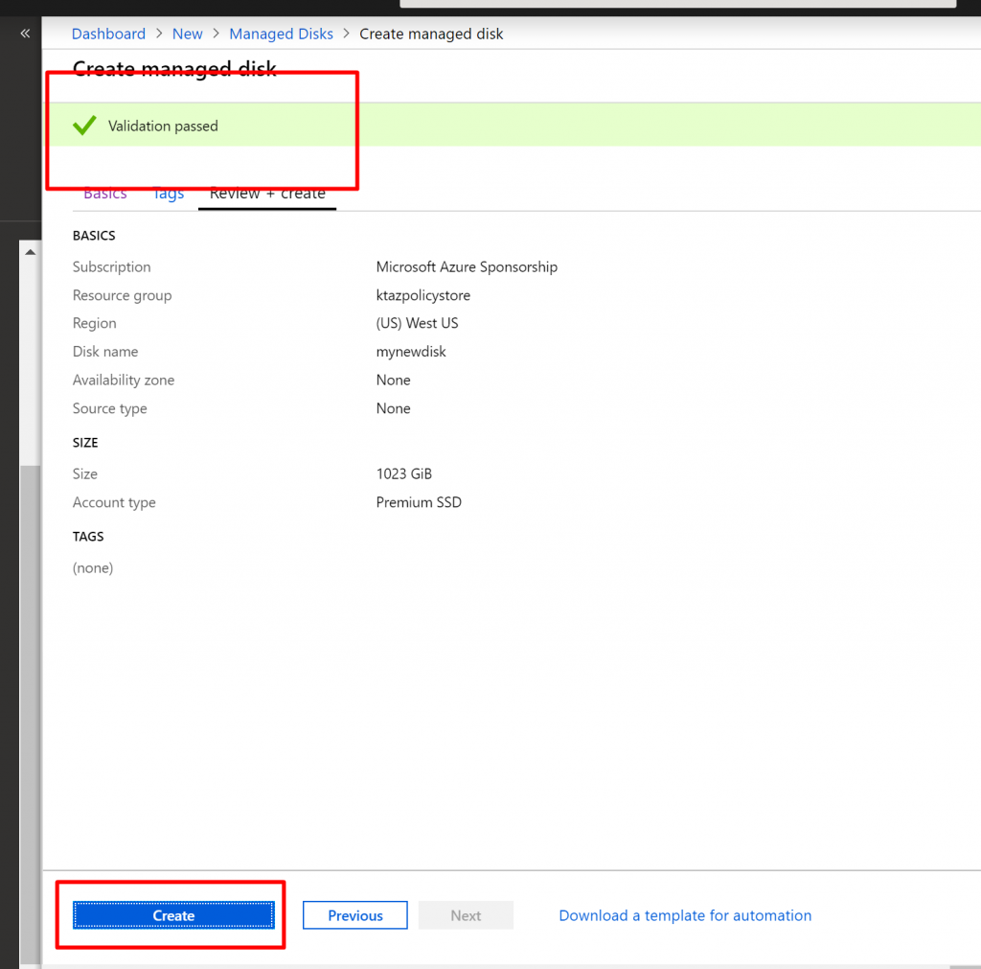The width and height of the screenshot is (981, 969).
Task: Go to Dashboard in the breadcrumb
Action: tap(108, 34)
